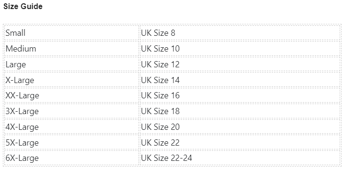Select the UK Size 12 cell
This screenshot has height=179, width=344.
(240, 64)
